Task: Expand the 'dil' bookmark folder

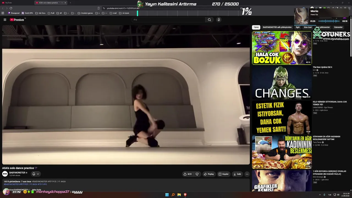Action: point(59,13)
